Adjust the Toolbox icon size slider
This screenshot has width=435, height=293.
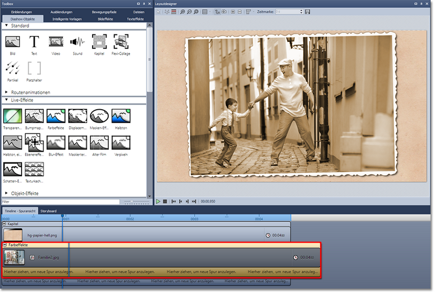[132, 202]
